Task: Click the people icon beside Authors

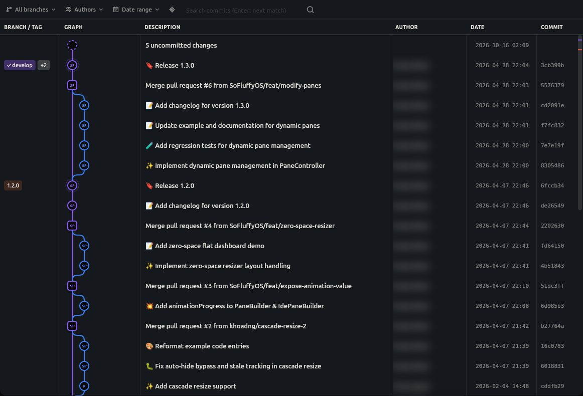Action: [68, 10]
